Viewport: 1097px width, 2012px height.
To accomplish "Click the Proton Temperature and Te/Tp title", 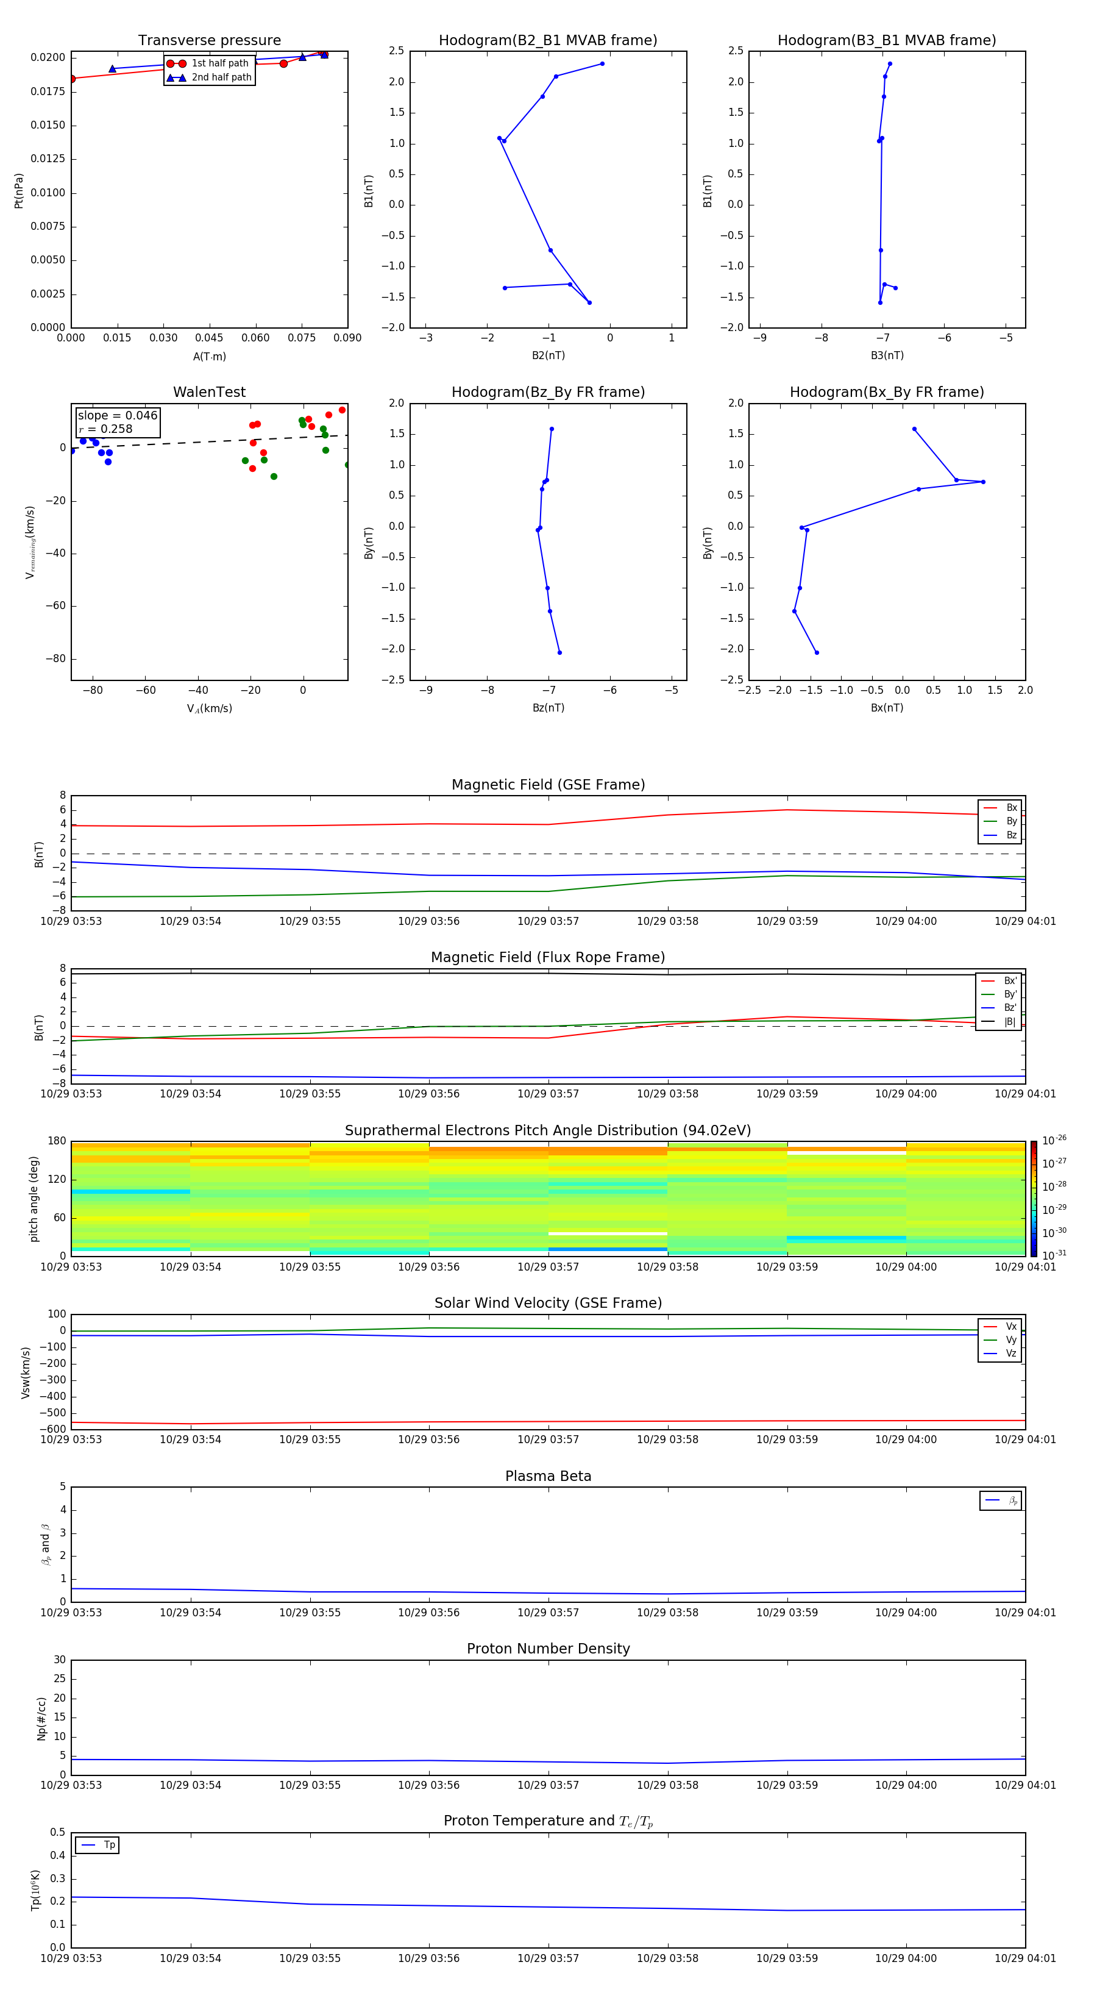I will 548,1821.
